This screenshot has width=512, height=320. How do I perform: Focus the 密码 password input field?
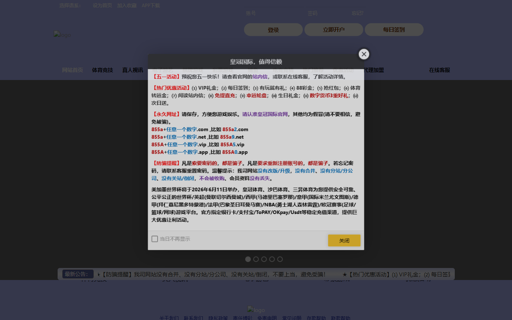pyautogui.click(x=328, y=13)
